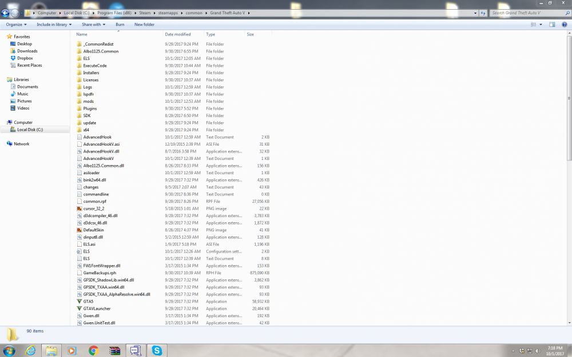Click the volume speaker tray icon
This screenshot has width=572, height=357.
coord(538,351)
